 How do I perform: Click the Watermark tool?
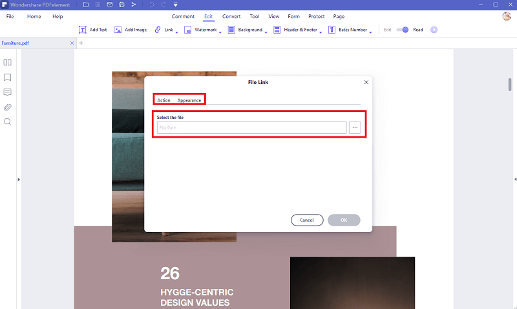(200, 30)
